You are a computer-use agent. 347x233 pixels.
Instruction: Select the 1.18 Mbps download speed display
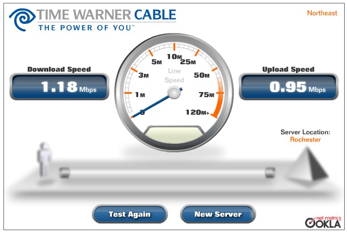coord(59,86)
